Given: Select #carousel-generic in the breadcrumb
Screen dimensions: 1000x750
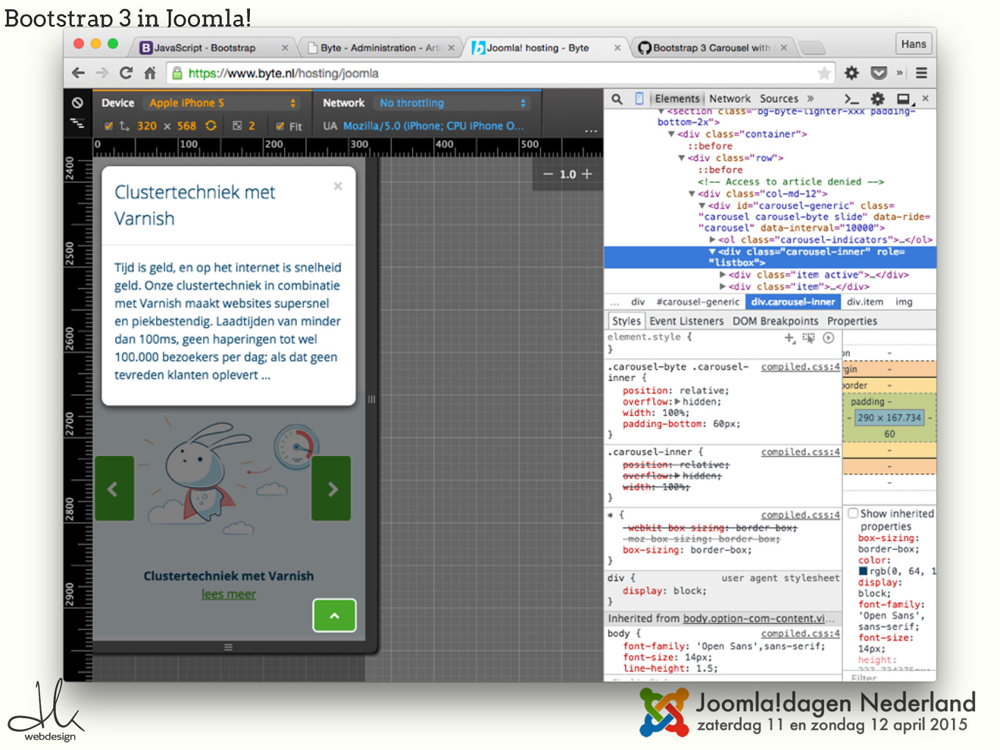Looking at the screenshot, I should click(697, 302).
